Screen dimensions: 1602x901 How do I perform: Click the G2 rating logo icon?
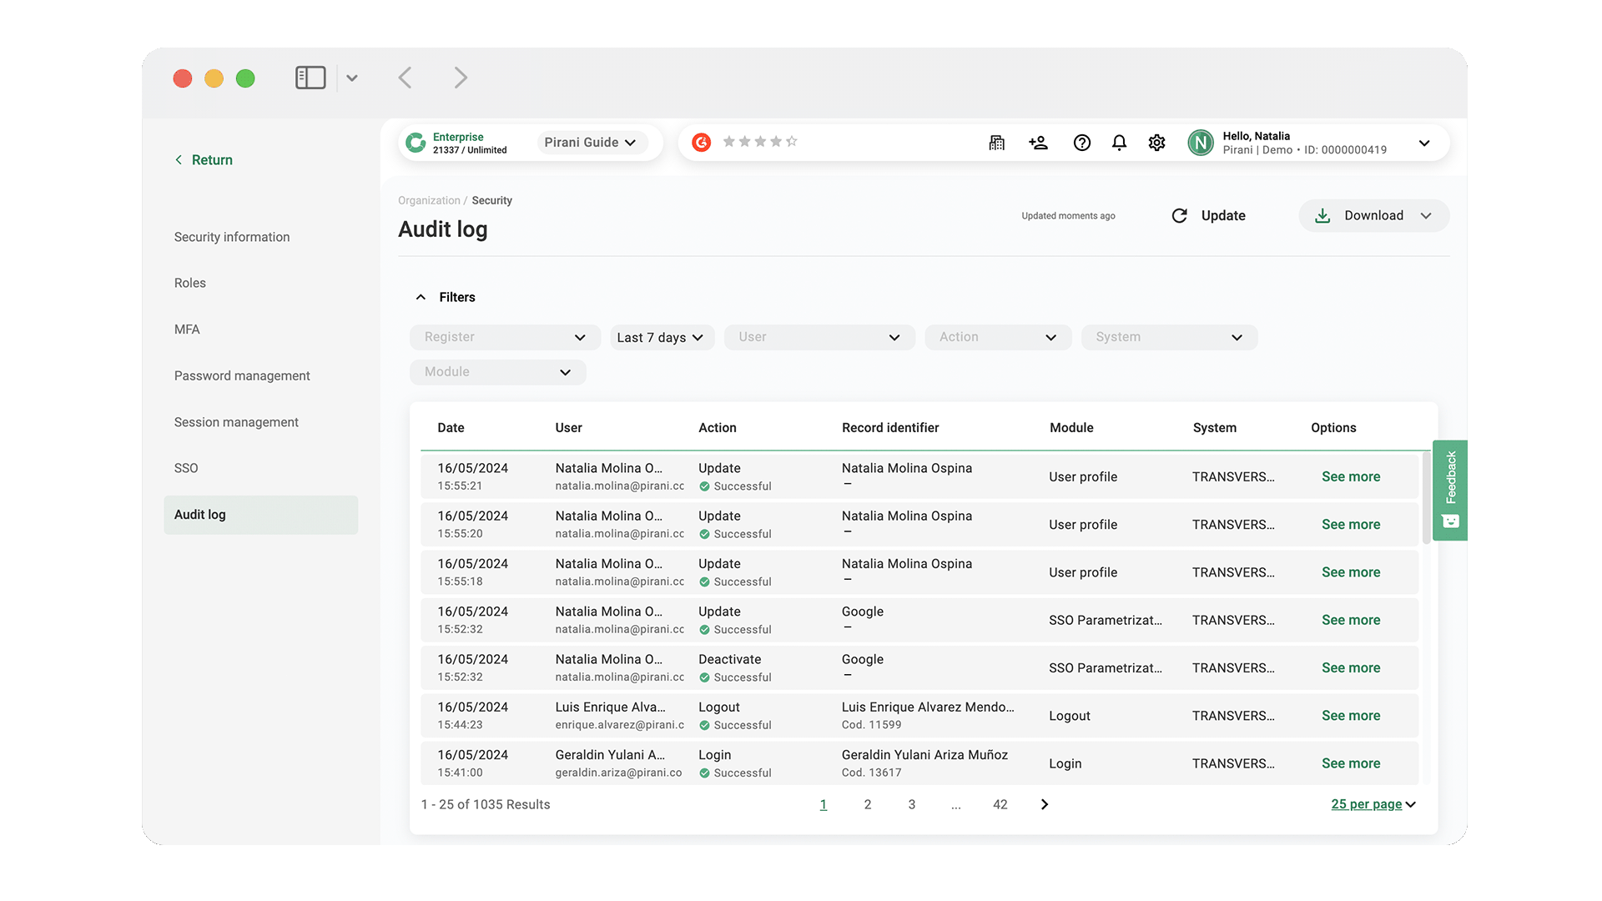click(x=702, y=143)
